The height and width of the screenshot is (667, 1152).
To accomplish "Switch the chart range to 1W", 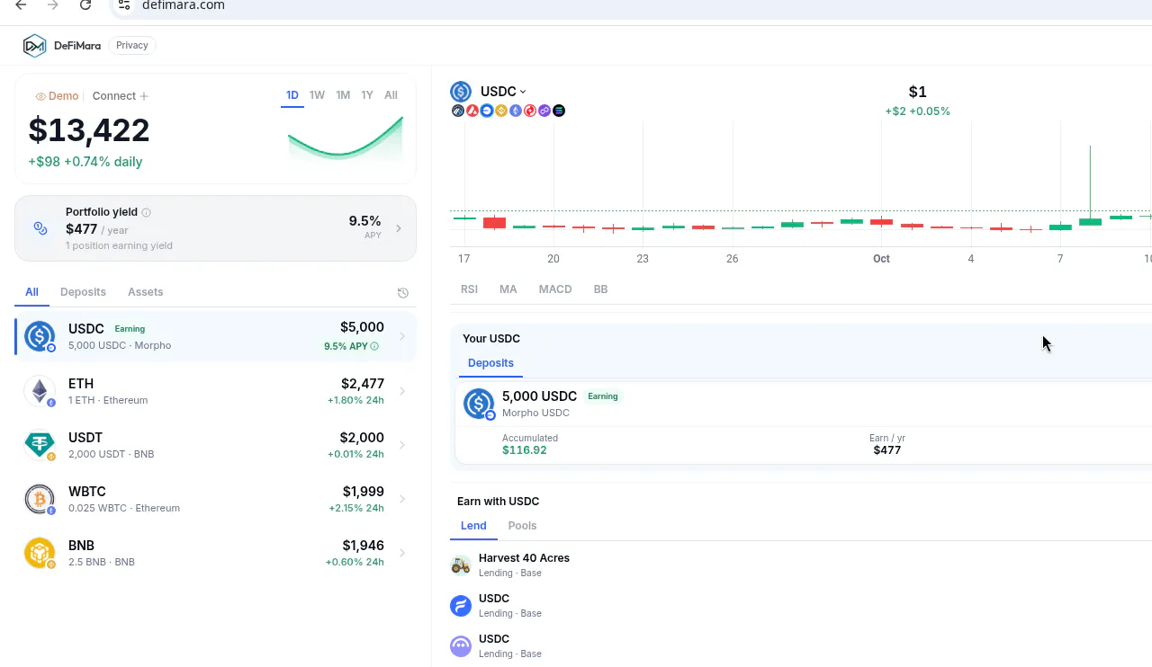I will pyautogui.click(x=317, y=95).
